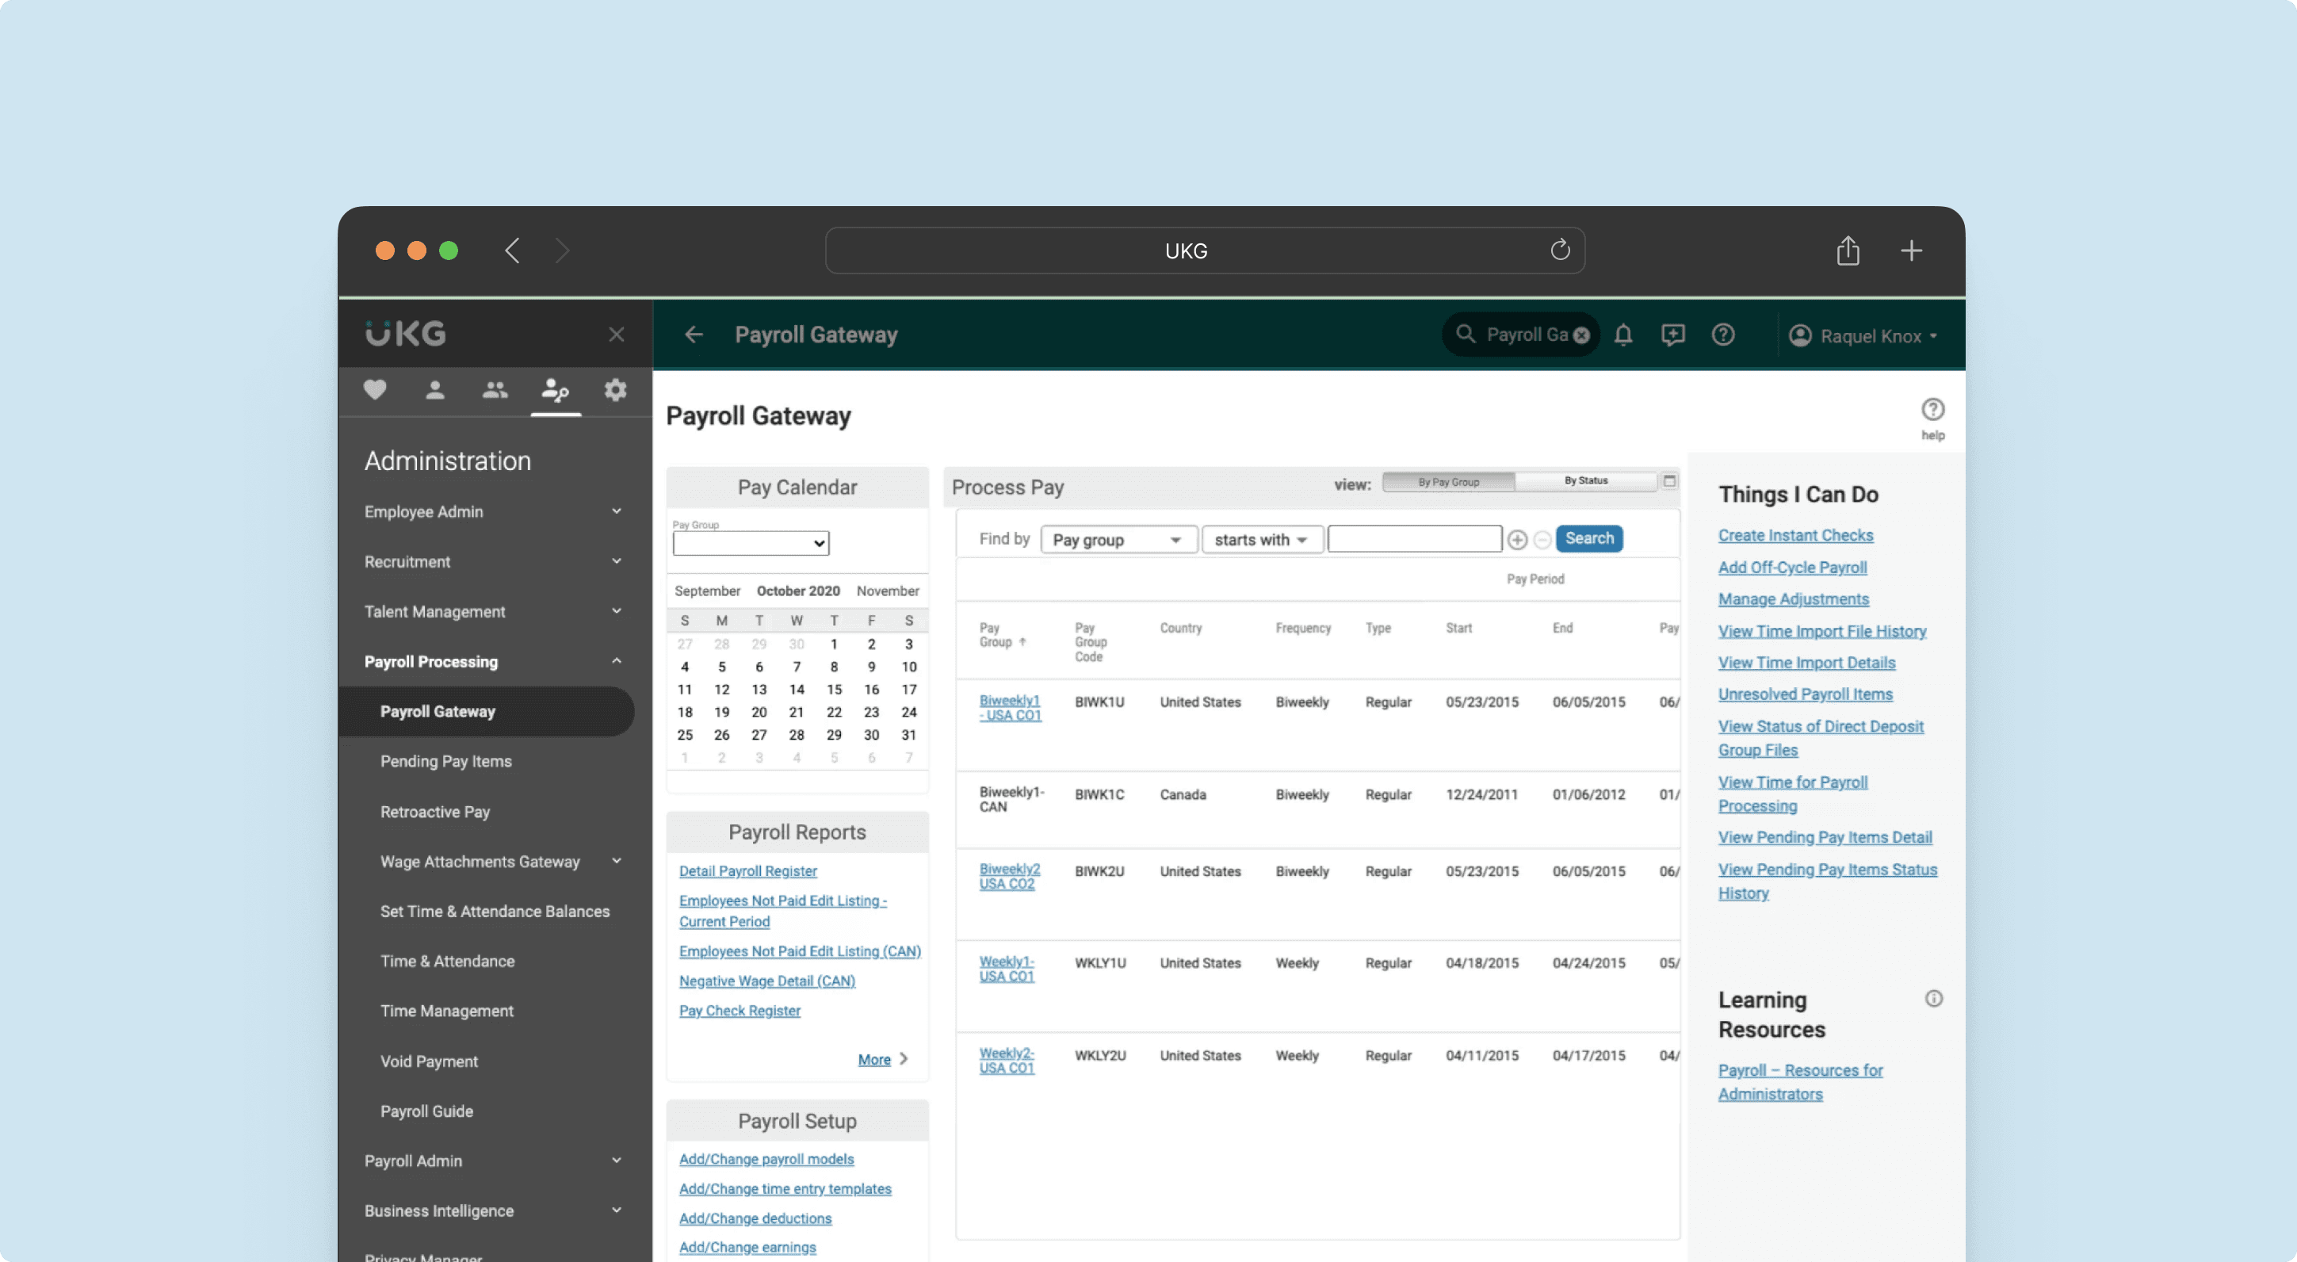Open the sidebar settings gear icon

(x=615, y=390)
